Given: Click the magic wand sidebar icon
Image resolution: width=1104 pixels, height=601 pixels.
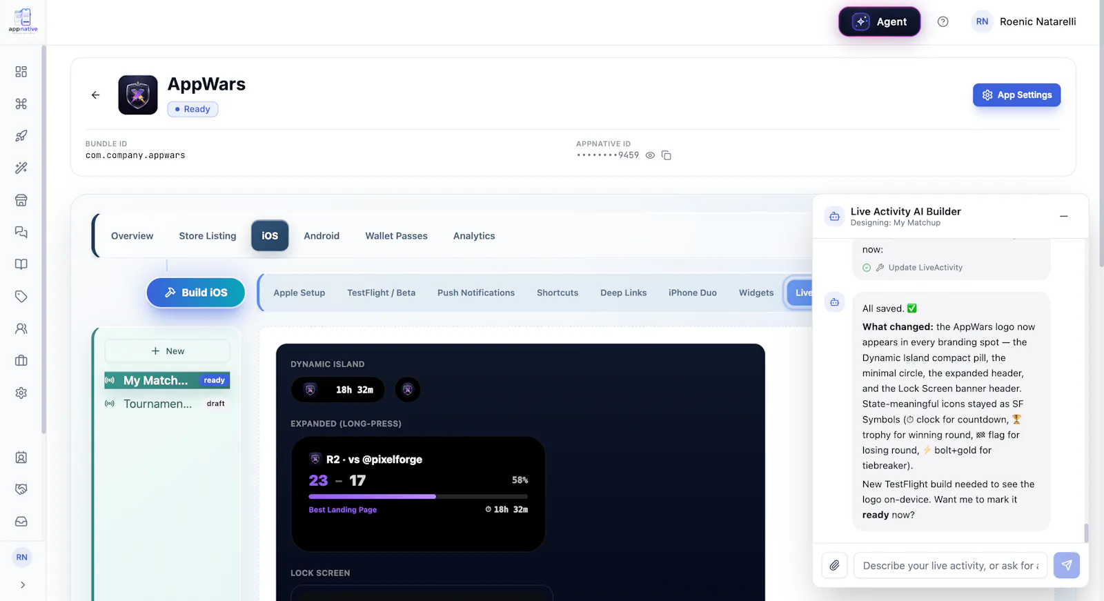Looking at the screenshot, I should coord(21,168).
